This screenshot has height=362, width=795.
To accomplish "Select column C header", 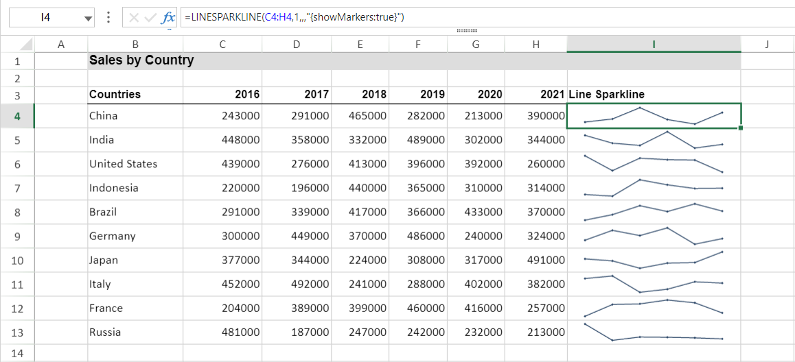I will coord(222,45).
